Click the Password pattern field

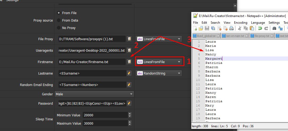[92, 103]
